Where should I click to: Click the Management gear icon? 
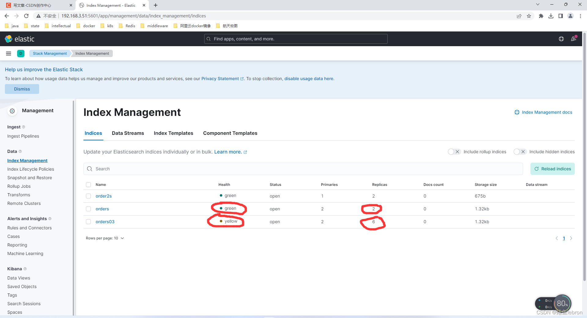click(x=12, y=111)
